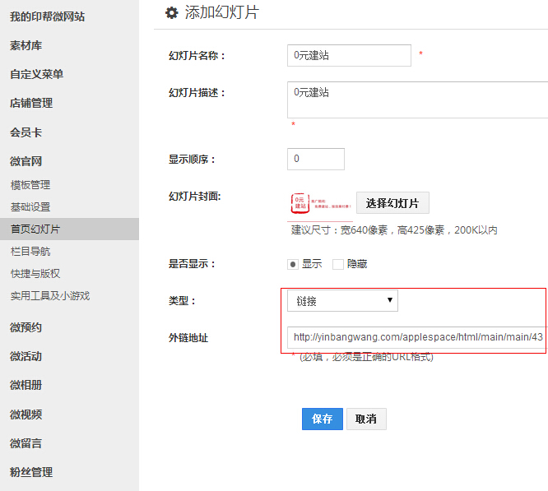Expand the 店铺管理 sidebar section
This screenshot has height=491, width=548.
pos(31,103)
